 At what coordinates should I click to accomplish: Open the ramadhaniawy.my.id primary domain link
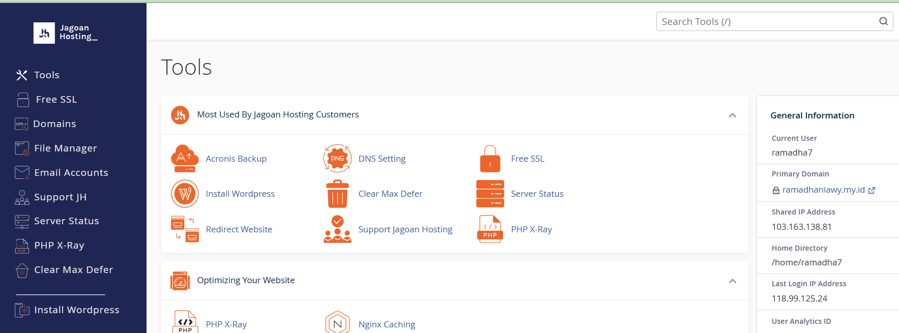click(x=824, y=190)
